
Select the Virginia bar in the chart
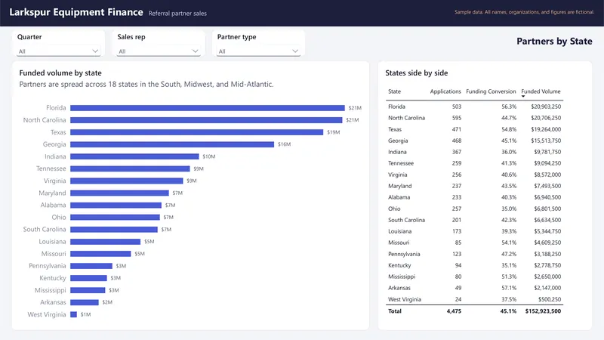coord(126,181)
